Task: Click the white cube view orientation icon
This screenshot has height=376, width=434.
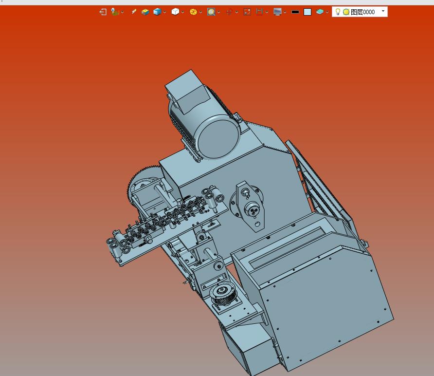Action: tap(175, 12)
